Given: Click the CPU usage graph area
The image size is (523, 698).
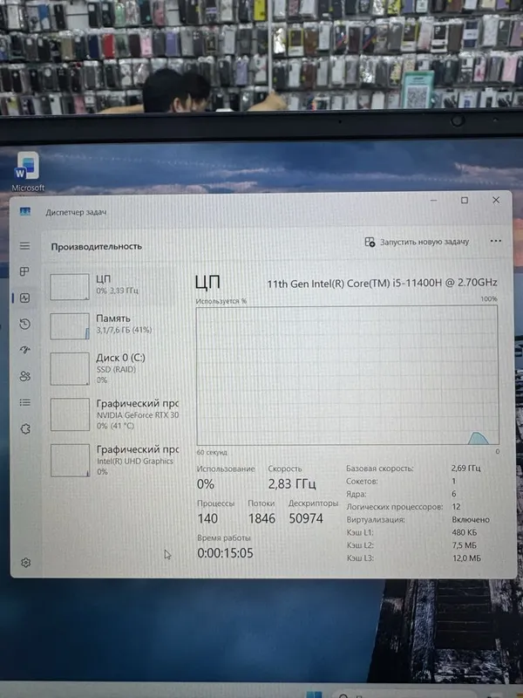Looking at the screenshot, I should tap(347, 375).
